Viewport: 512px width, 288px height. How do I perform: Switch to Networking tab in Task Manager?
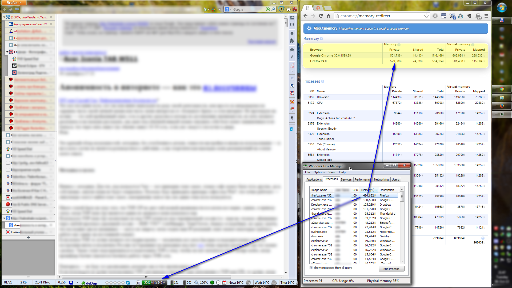[381, 179]
